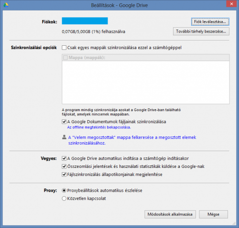
Task: Uncheck 'A Google Dokumentumok fájljainak szinkronizálása'
Action: coord(64,122)
